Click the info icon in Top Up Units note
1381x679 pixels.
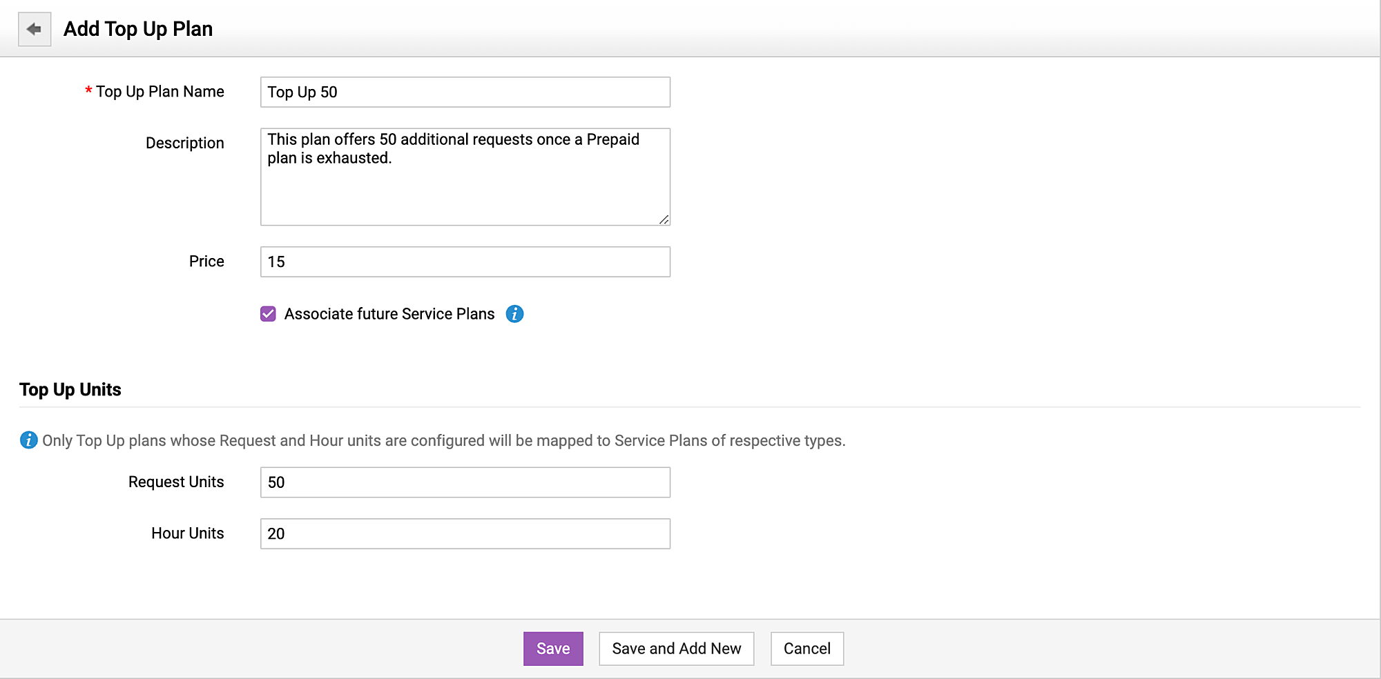pyautogui.click(x=28, y=440)
